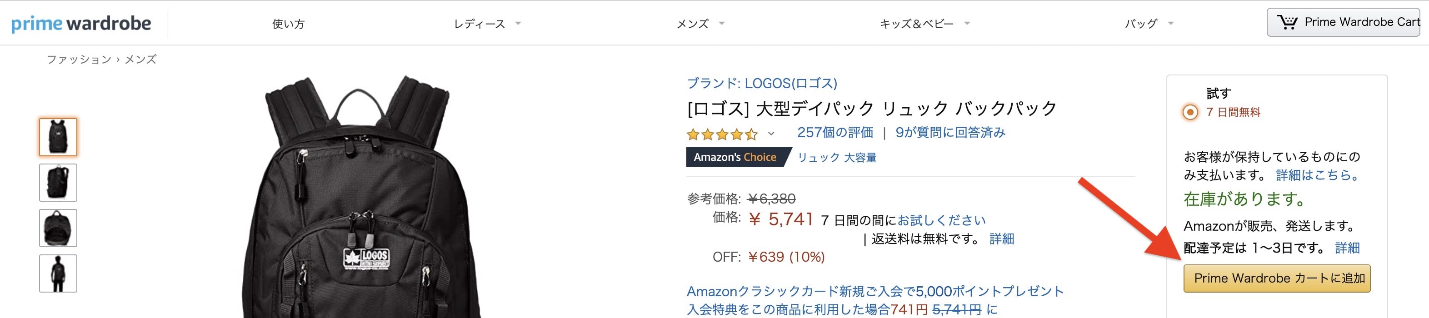Add item with Prime Wardrobe カートに追加 button

pos(1276,278)
